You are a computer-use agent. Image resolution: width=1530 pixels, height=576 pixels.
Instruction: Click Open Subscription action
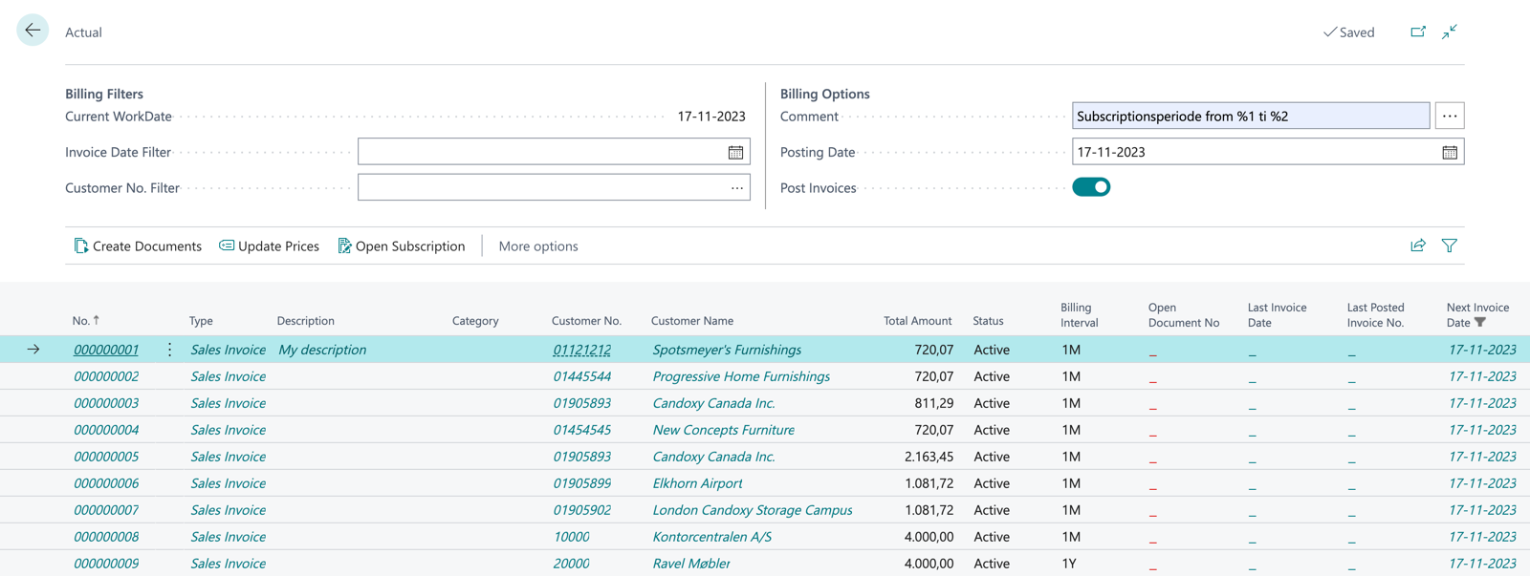point(402,245)
